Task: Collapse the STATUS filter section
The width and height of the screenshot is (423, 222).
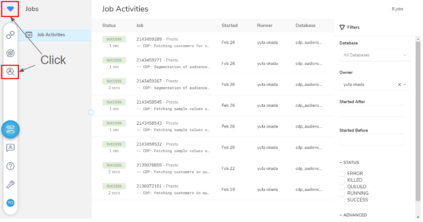Action: coord(349,163)
